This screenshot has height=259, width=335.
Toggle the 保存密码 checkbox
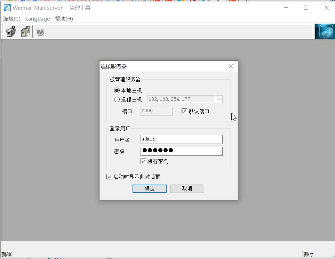pos(143,161)
